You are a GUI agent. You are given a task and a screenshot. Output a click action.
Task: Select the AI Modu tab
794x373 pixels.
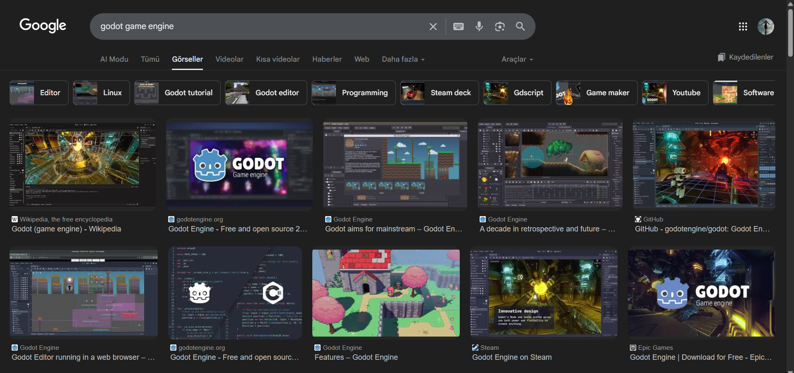click(x=114, y=59)
